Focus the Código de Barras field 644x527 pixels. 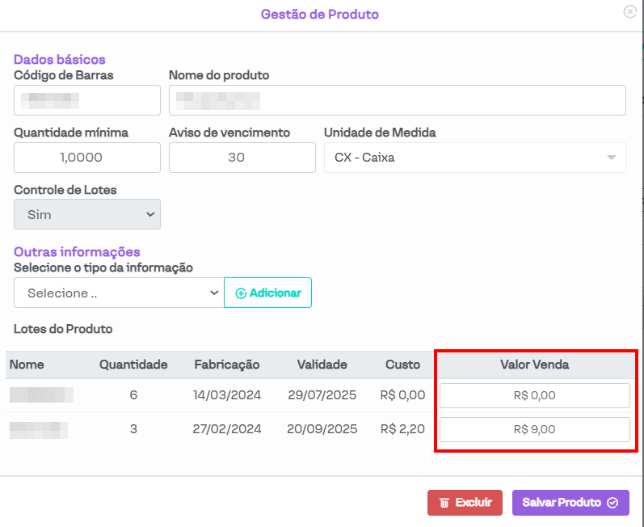point(87,100)
